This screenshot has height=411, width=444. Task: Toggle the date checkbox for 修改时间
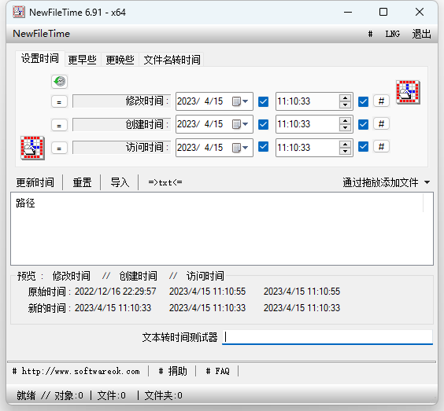click(263, 101)
